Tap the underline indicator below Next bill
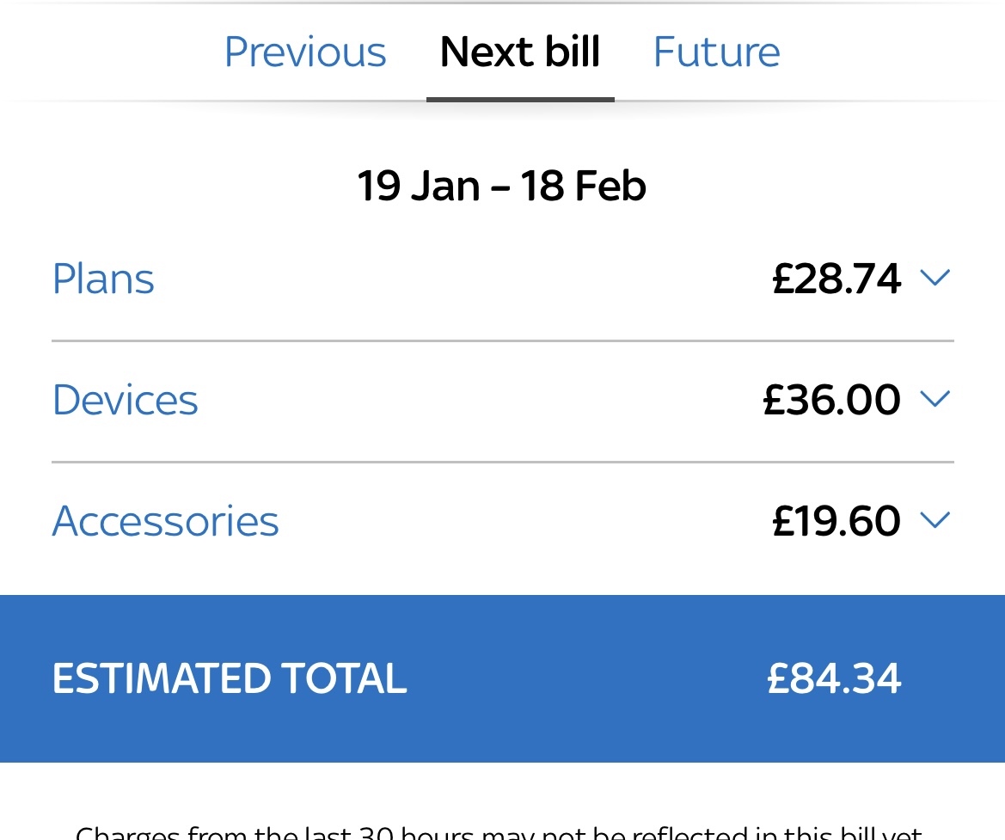This screenshot has height=840, width=1005. click(520, 101)
